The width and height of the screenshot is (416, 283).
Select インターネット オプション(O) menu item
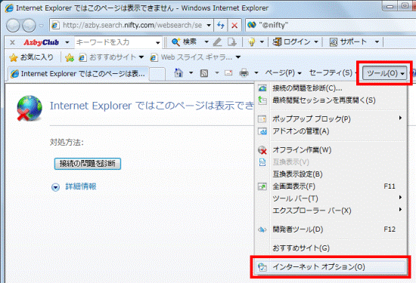[x=331, y=267]
